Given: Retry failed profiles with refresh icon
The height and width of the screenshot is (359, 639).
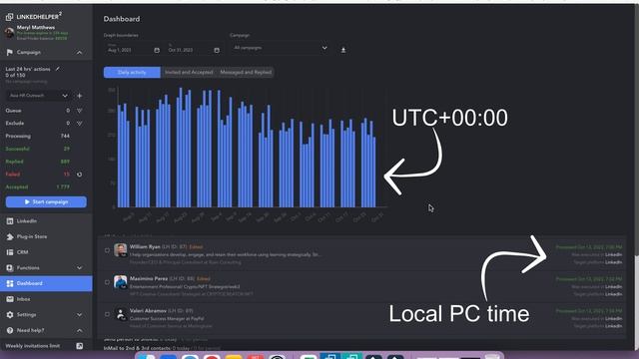Looking at the screenshot, I should point(80,175).
